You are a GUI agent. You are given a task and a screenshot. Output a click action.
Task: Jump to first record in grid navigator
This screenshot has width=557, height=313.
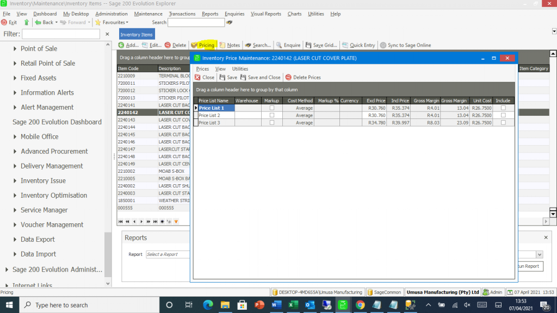pyautogui.click(x=120, y=222)
